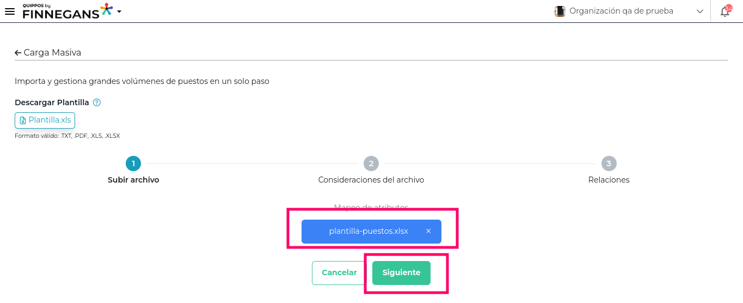Switch to 'Consideraciones del archivo' step
Screen dimensions: 743x303
tap(371, 180)
